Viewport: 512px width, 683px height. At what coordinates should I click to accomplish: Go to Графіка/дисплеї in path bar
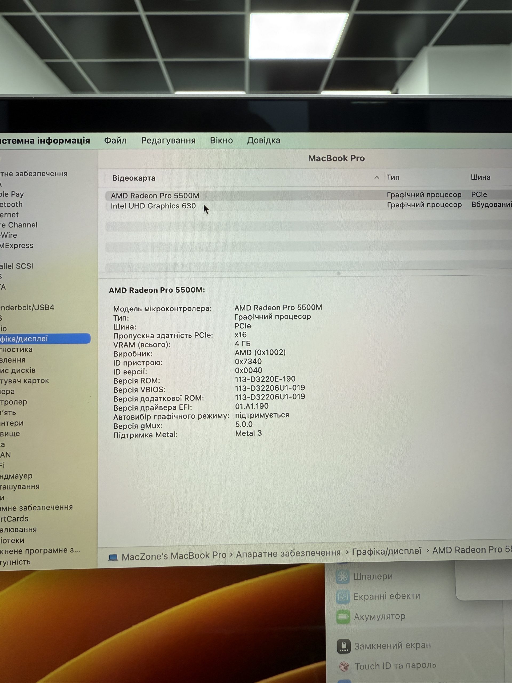pos(387,551)
